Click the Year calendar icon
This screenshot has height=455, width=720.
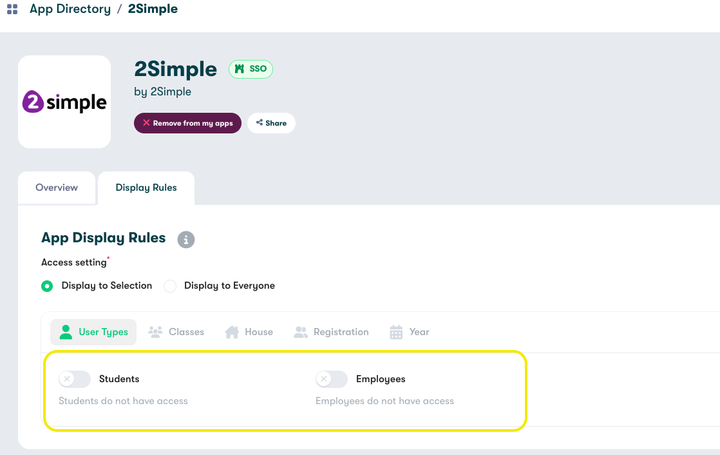tap(396, 332)
